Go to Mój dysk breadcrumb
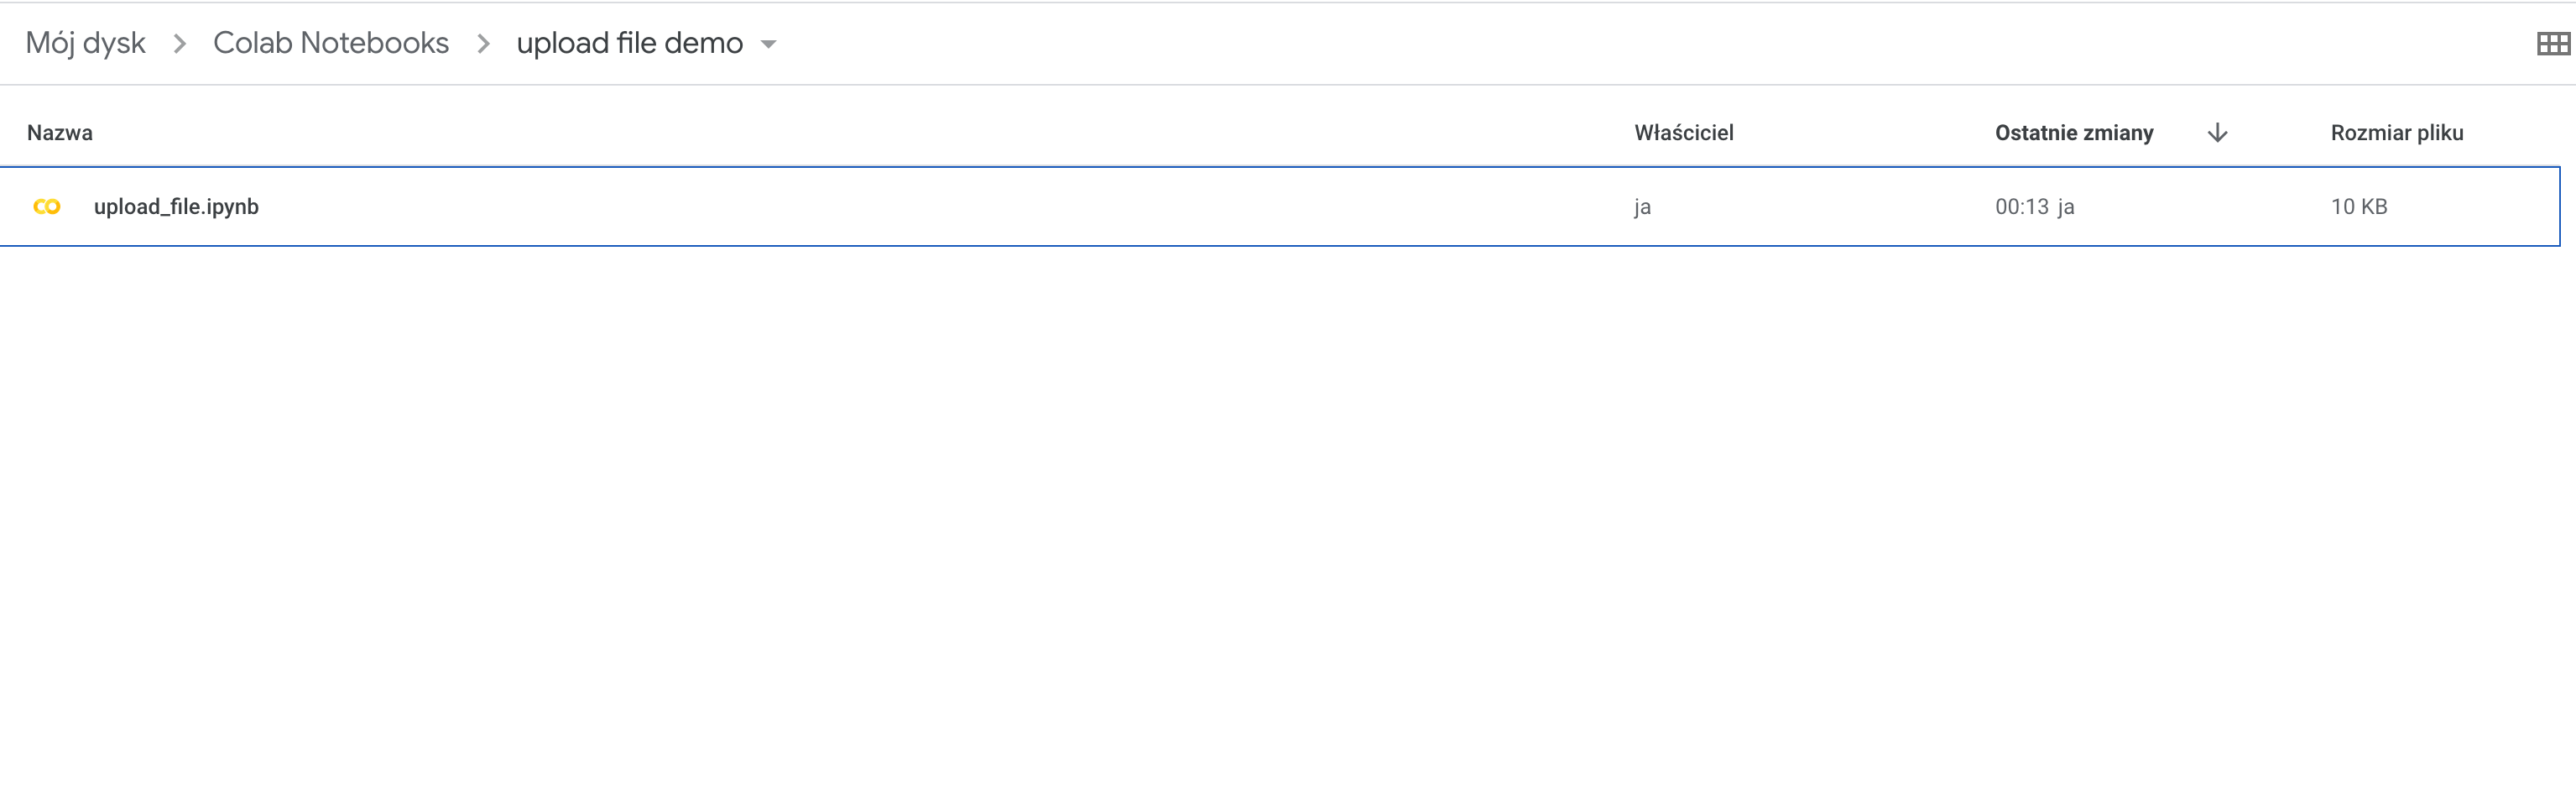This screenshot has height=794, width=2576. [x=86, y=43]
